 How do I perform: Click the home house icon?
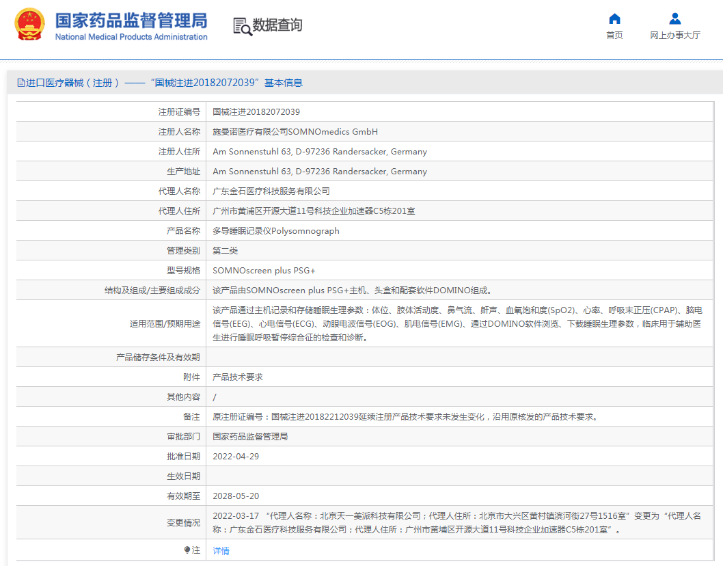click(x=614, y=18)
